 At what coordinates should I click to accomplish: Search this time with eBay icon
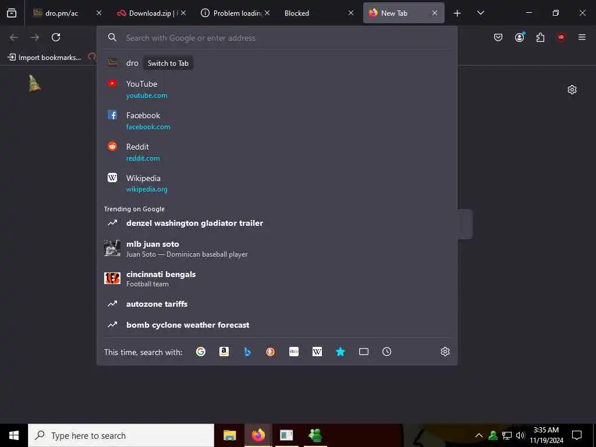(294, 352)
